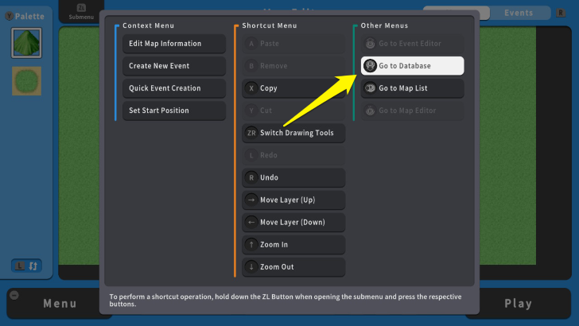Click the R button icon beside Undo
The width and height of the screenshot is (579, 326).
click(251, 178)
